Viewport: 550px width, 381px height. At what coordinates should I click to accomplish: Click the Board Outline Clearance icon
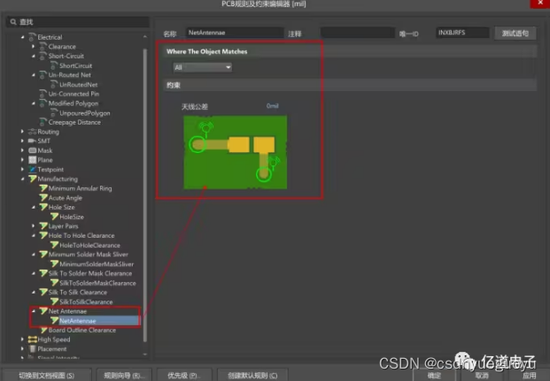(x=43, y=330)
